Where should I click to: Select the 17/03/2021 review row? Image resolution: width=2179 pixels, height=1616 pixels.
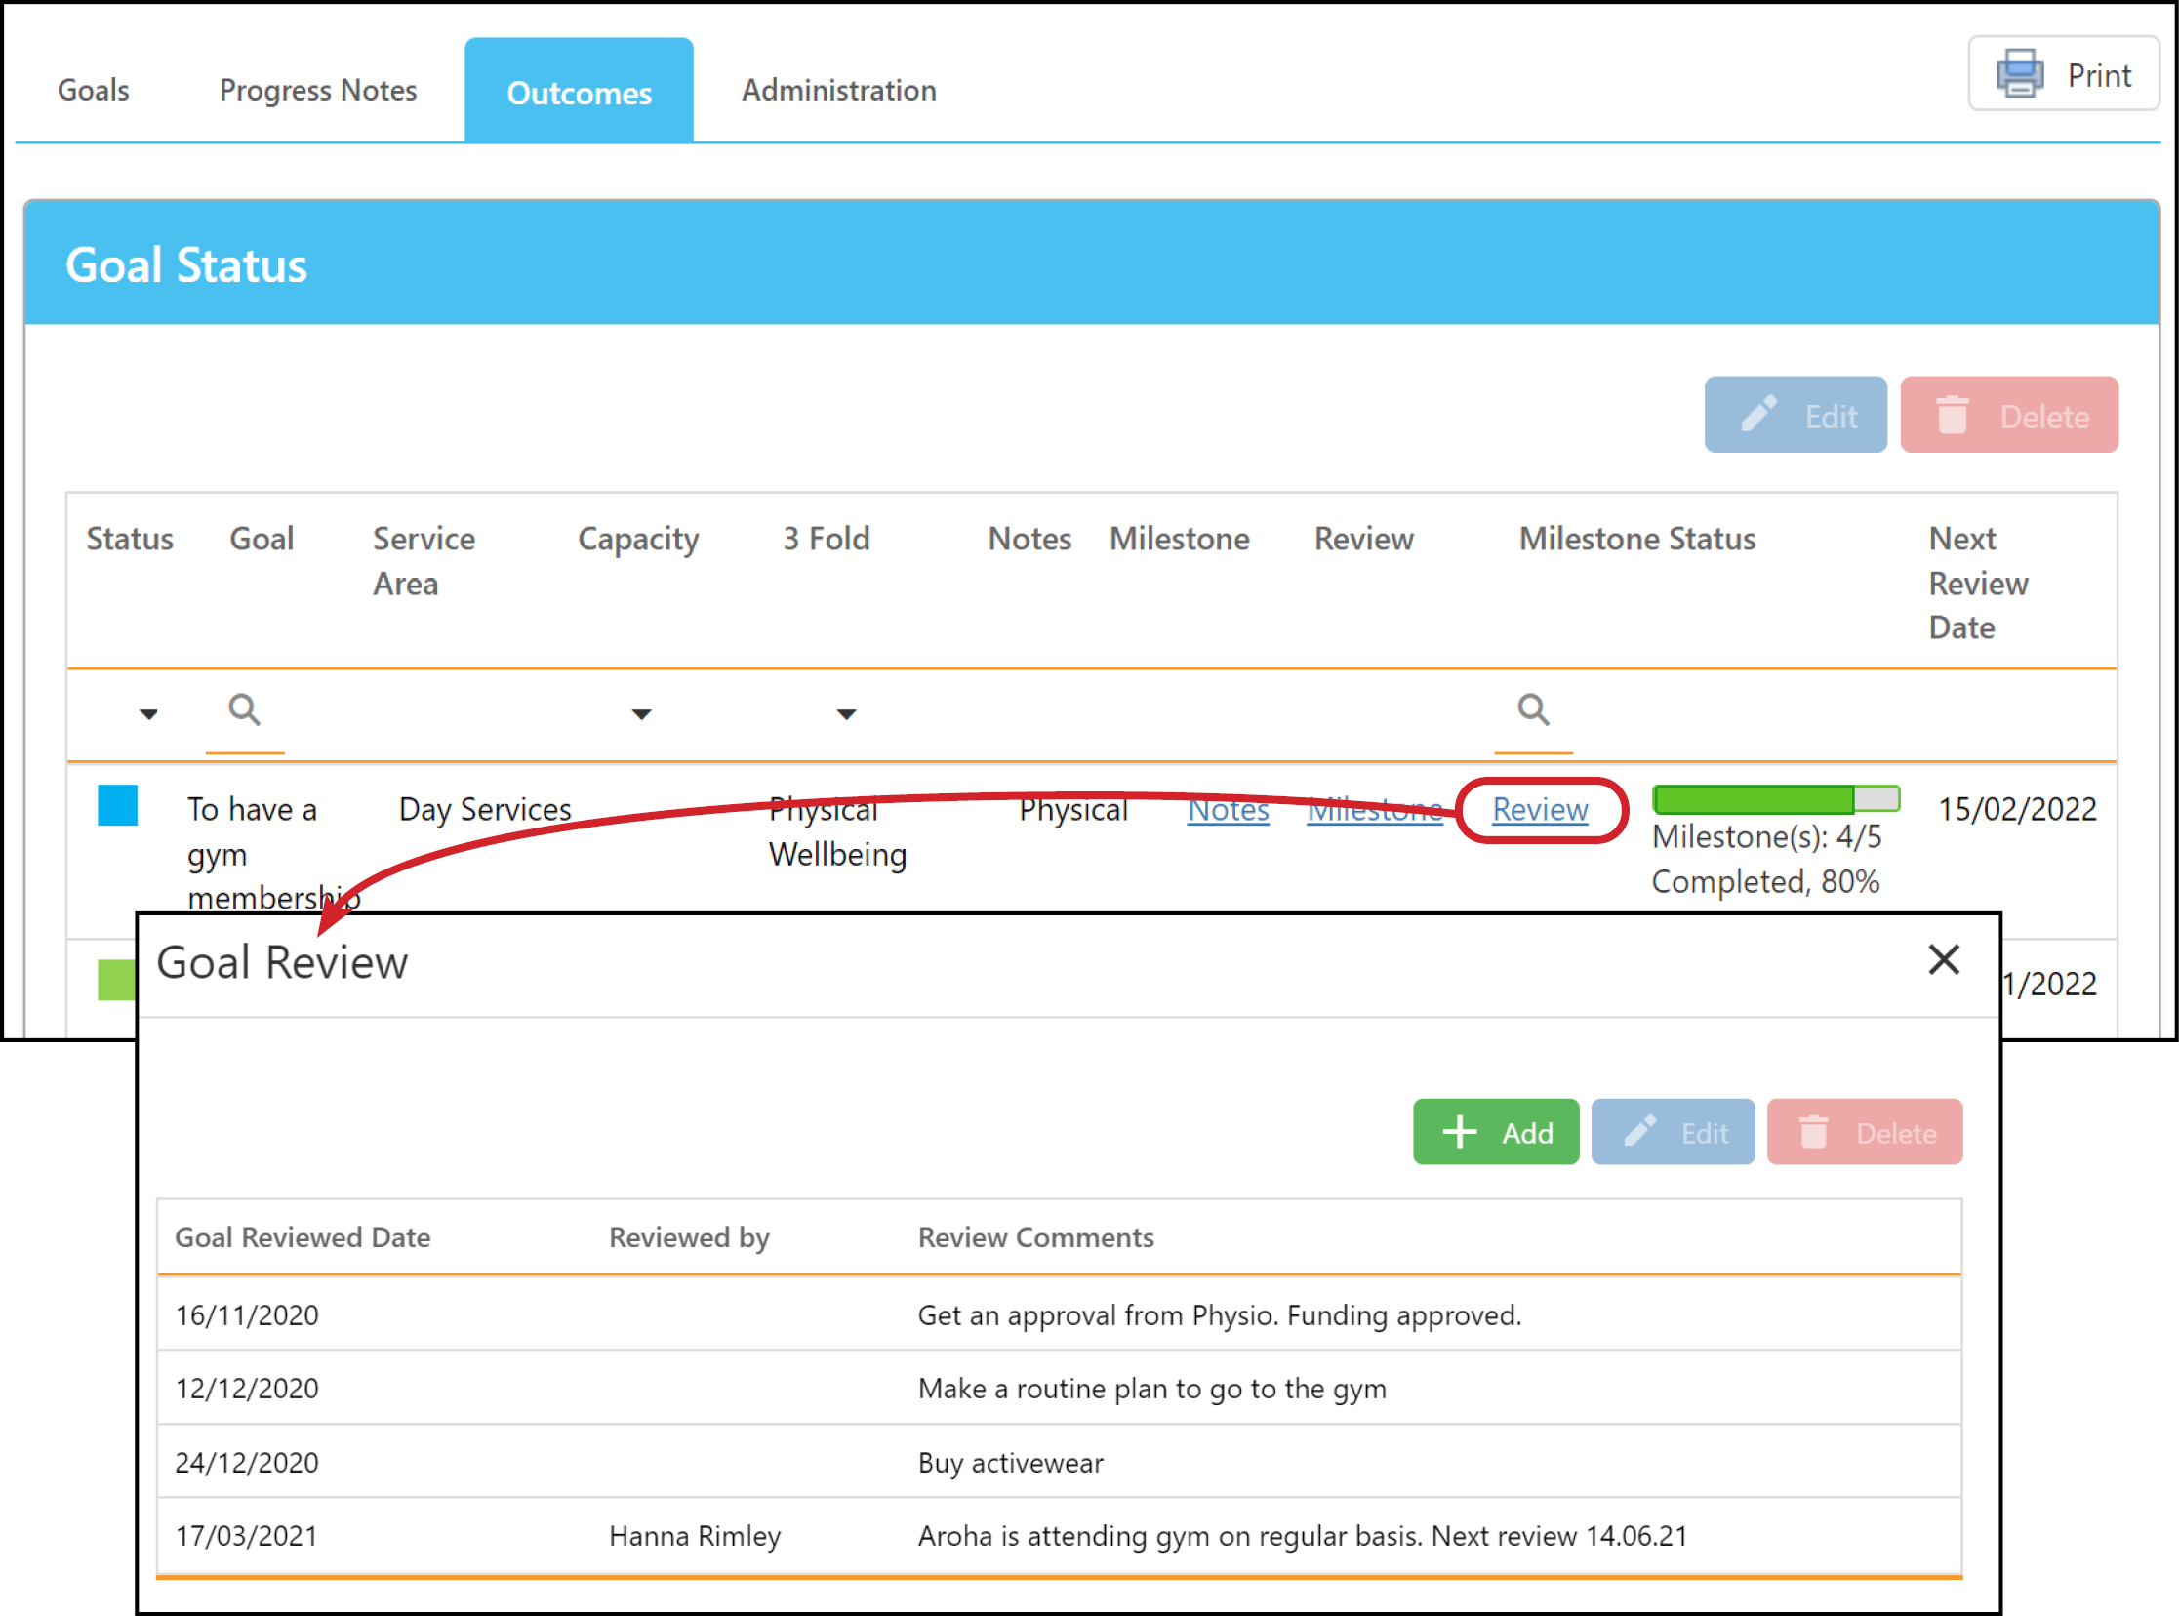pyautogui.click(x=1059, y=1536)
